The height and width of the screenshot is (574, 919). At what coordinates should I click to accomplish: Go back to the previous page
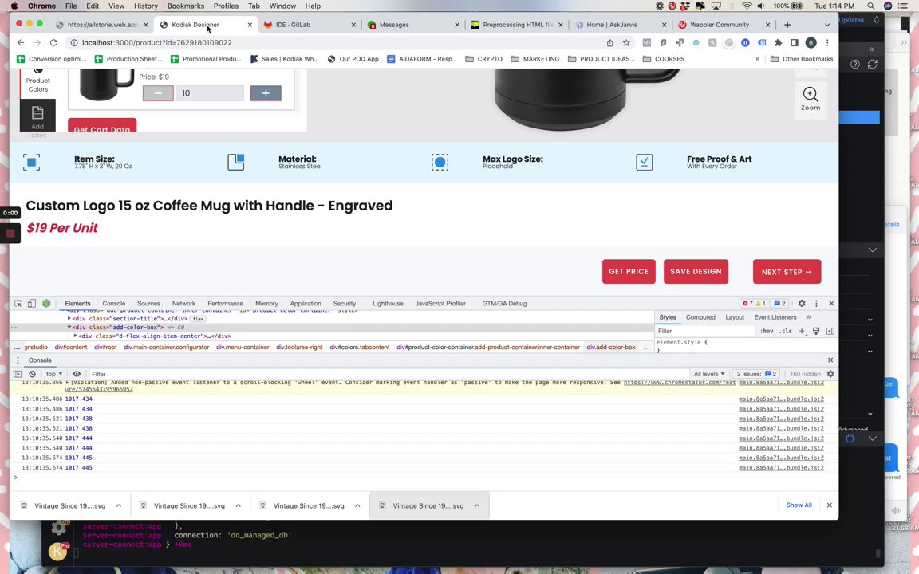(21, 43)
